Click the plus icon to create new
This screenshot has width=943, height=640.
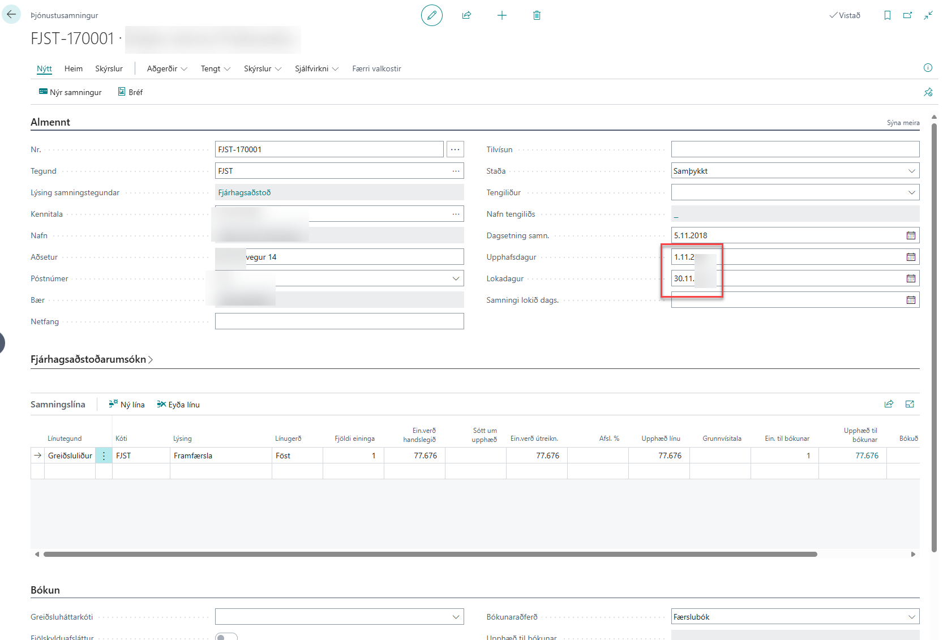(501, 15)
